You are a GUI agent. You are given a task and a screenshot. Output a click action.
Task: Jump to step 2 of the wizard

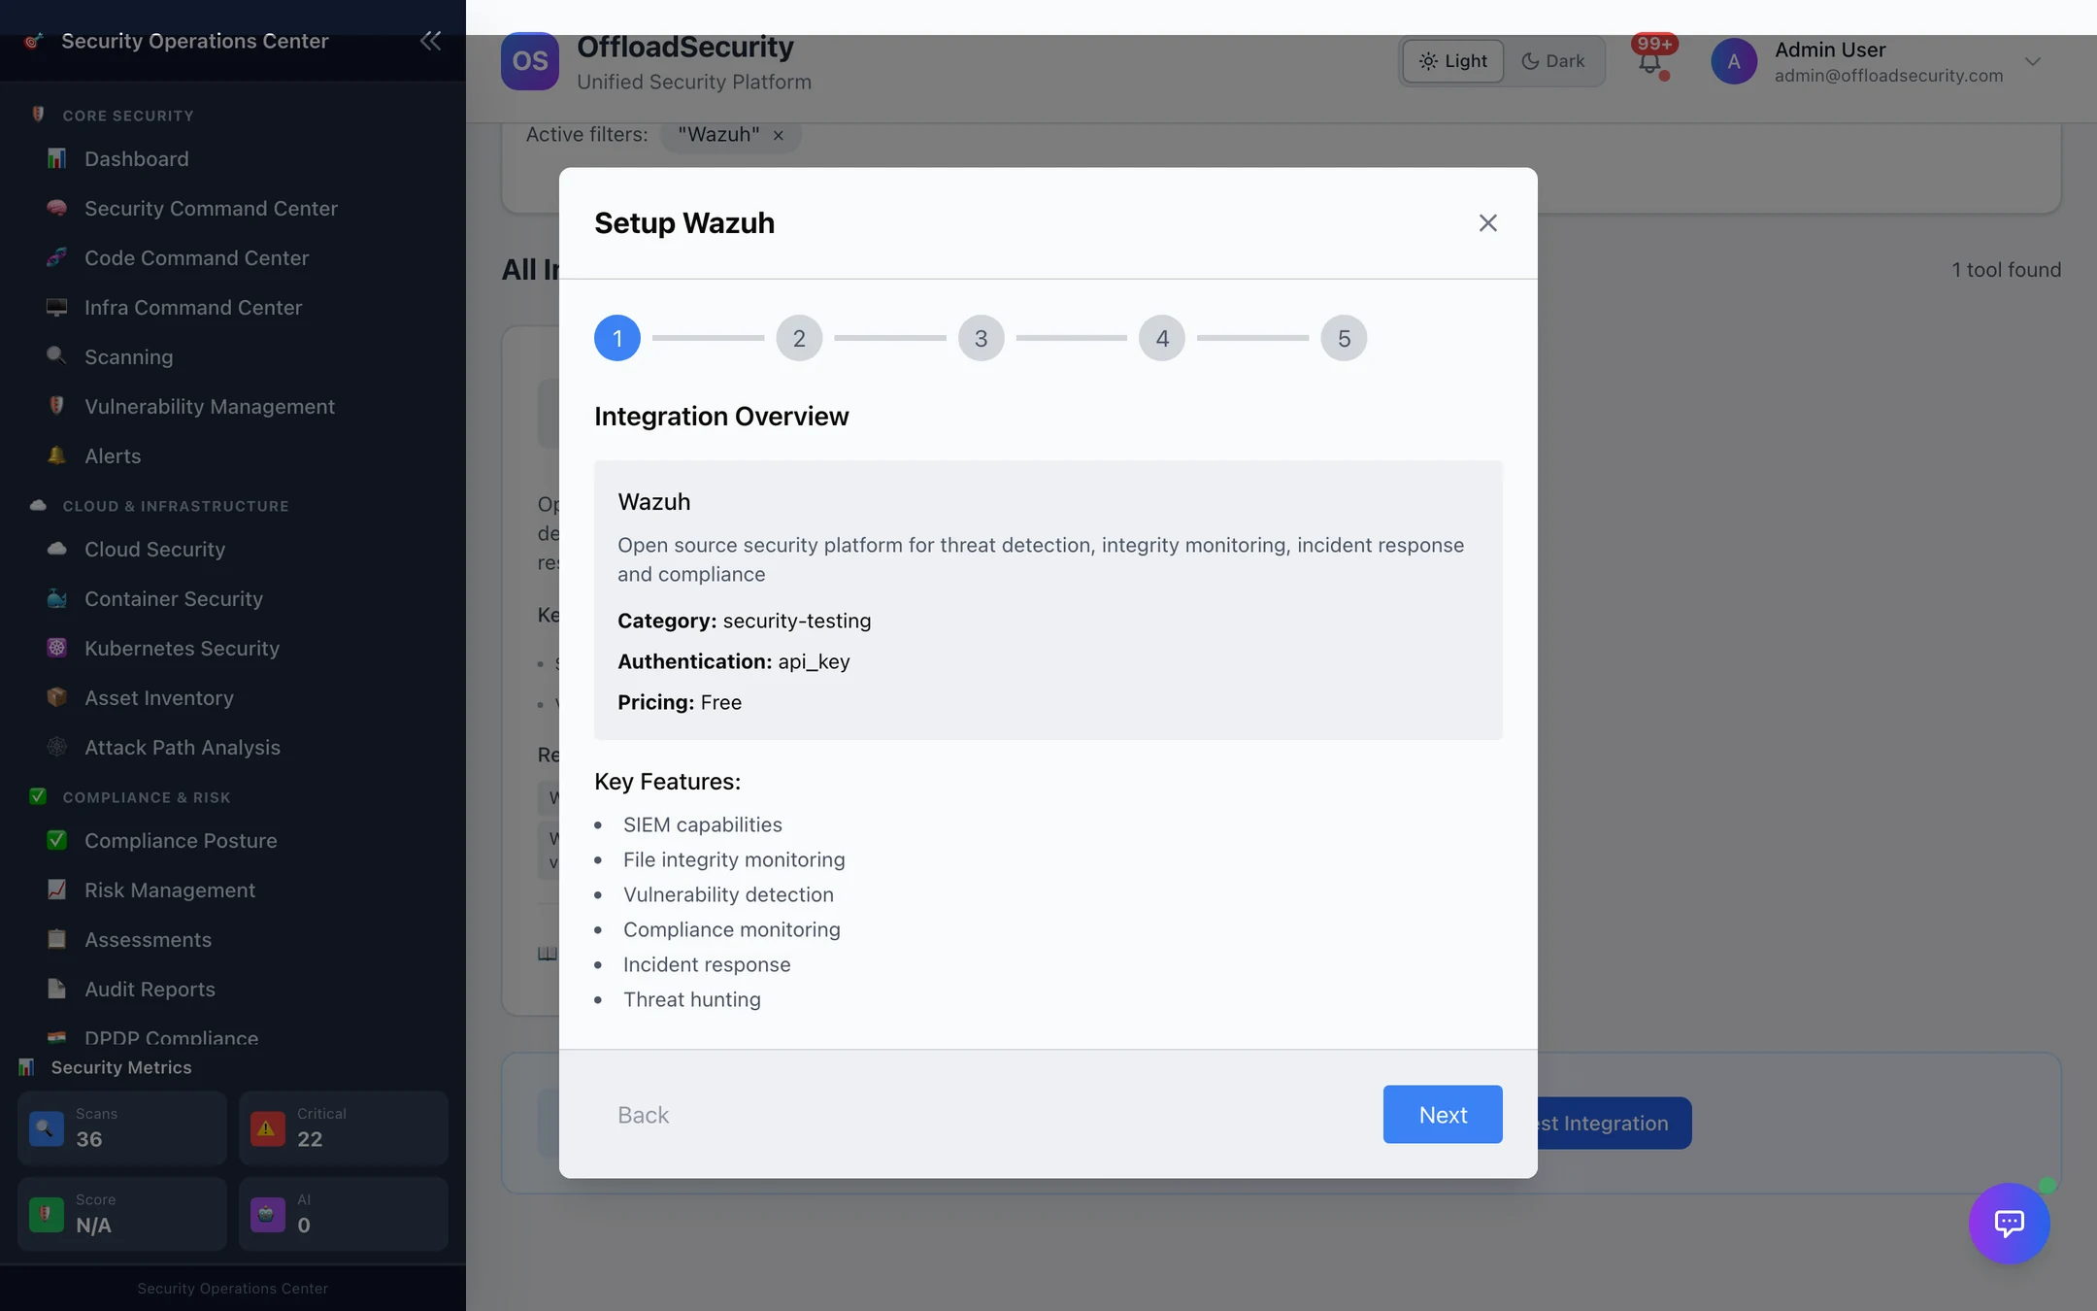(x=799, y=338)
